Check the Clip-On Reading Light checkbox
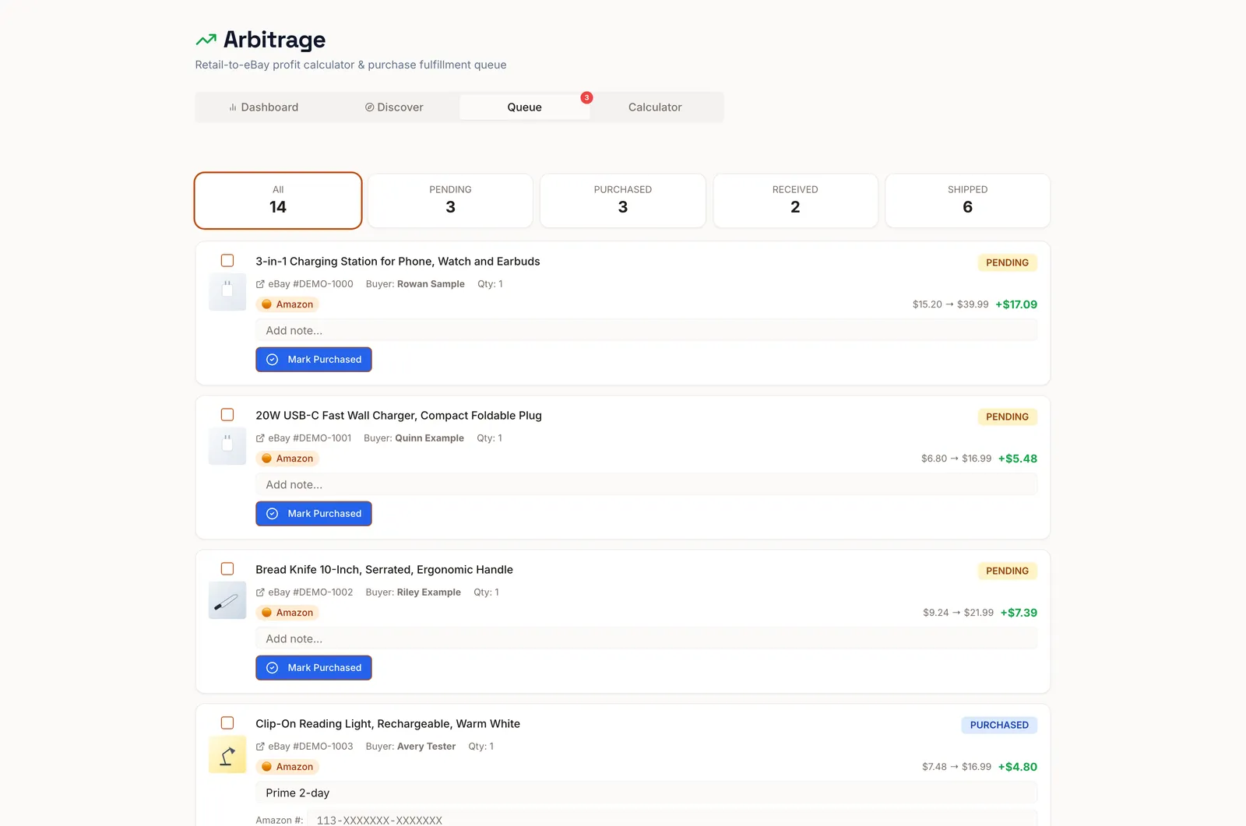1246x826 pixels. pyautogui.click(x=227, y=723)
